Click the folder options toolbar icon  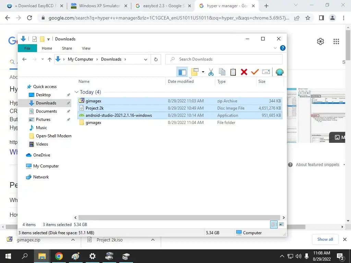195,72
